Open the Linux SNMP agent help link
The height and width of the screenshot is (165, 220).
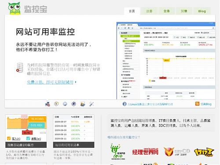(150, 104)
